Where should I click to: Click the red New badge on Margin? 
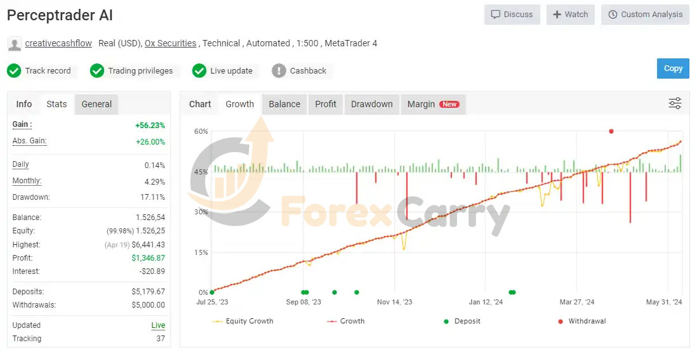pyautogui.click(x=449, y=104)
